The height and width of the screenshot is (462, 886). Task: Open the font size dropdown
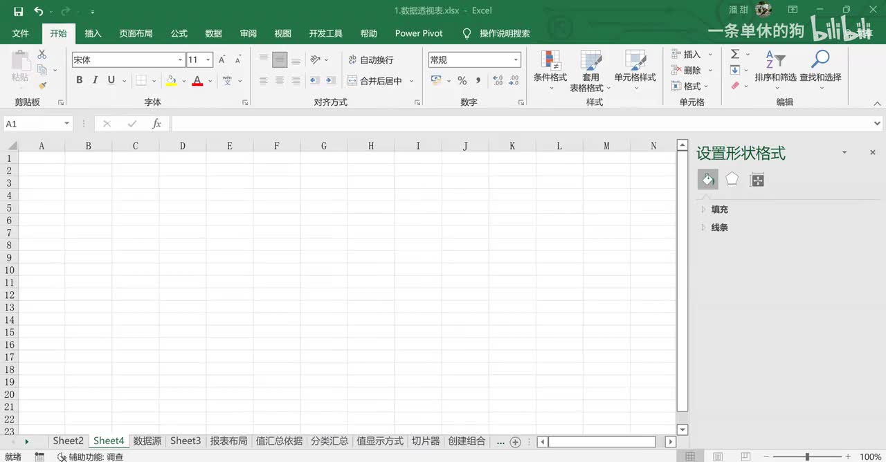[208, 60]
